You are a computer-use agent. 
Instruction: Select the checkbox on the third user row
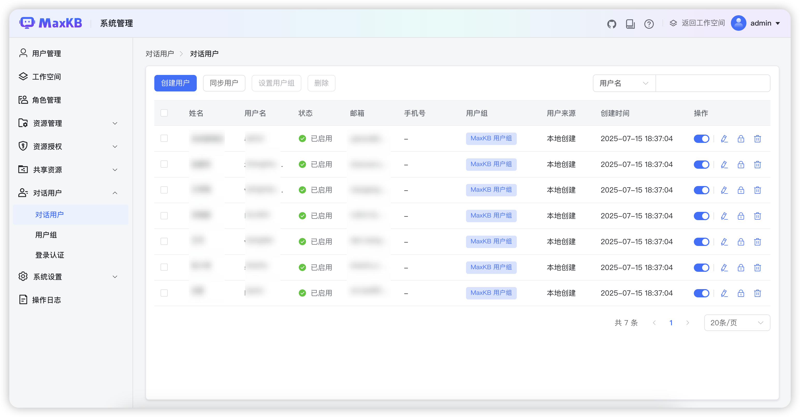pos(164,190)
